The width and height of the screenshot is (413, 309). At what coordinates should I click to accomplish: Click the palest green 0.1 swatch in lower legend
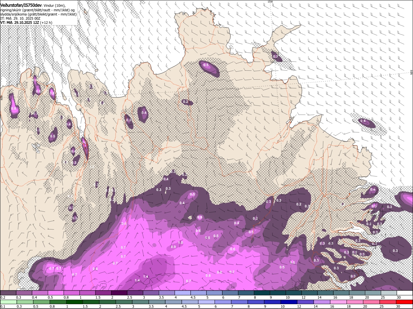click(x=8, y=302)
